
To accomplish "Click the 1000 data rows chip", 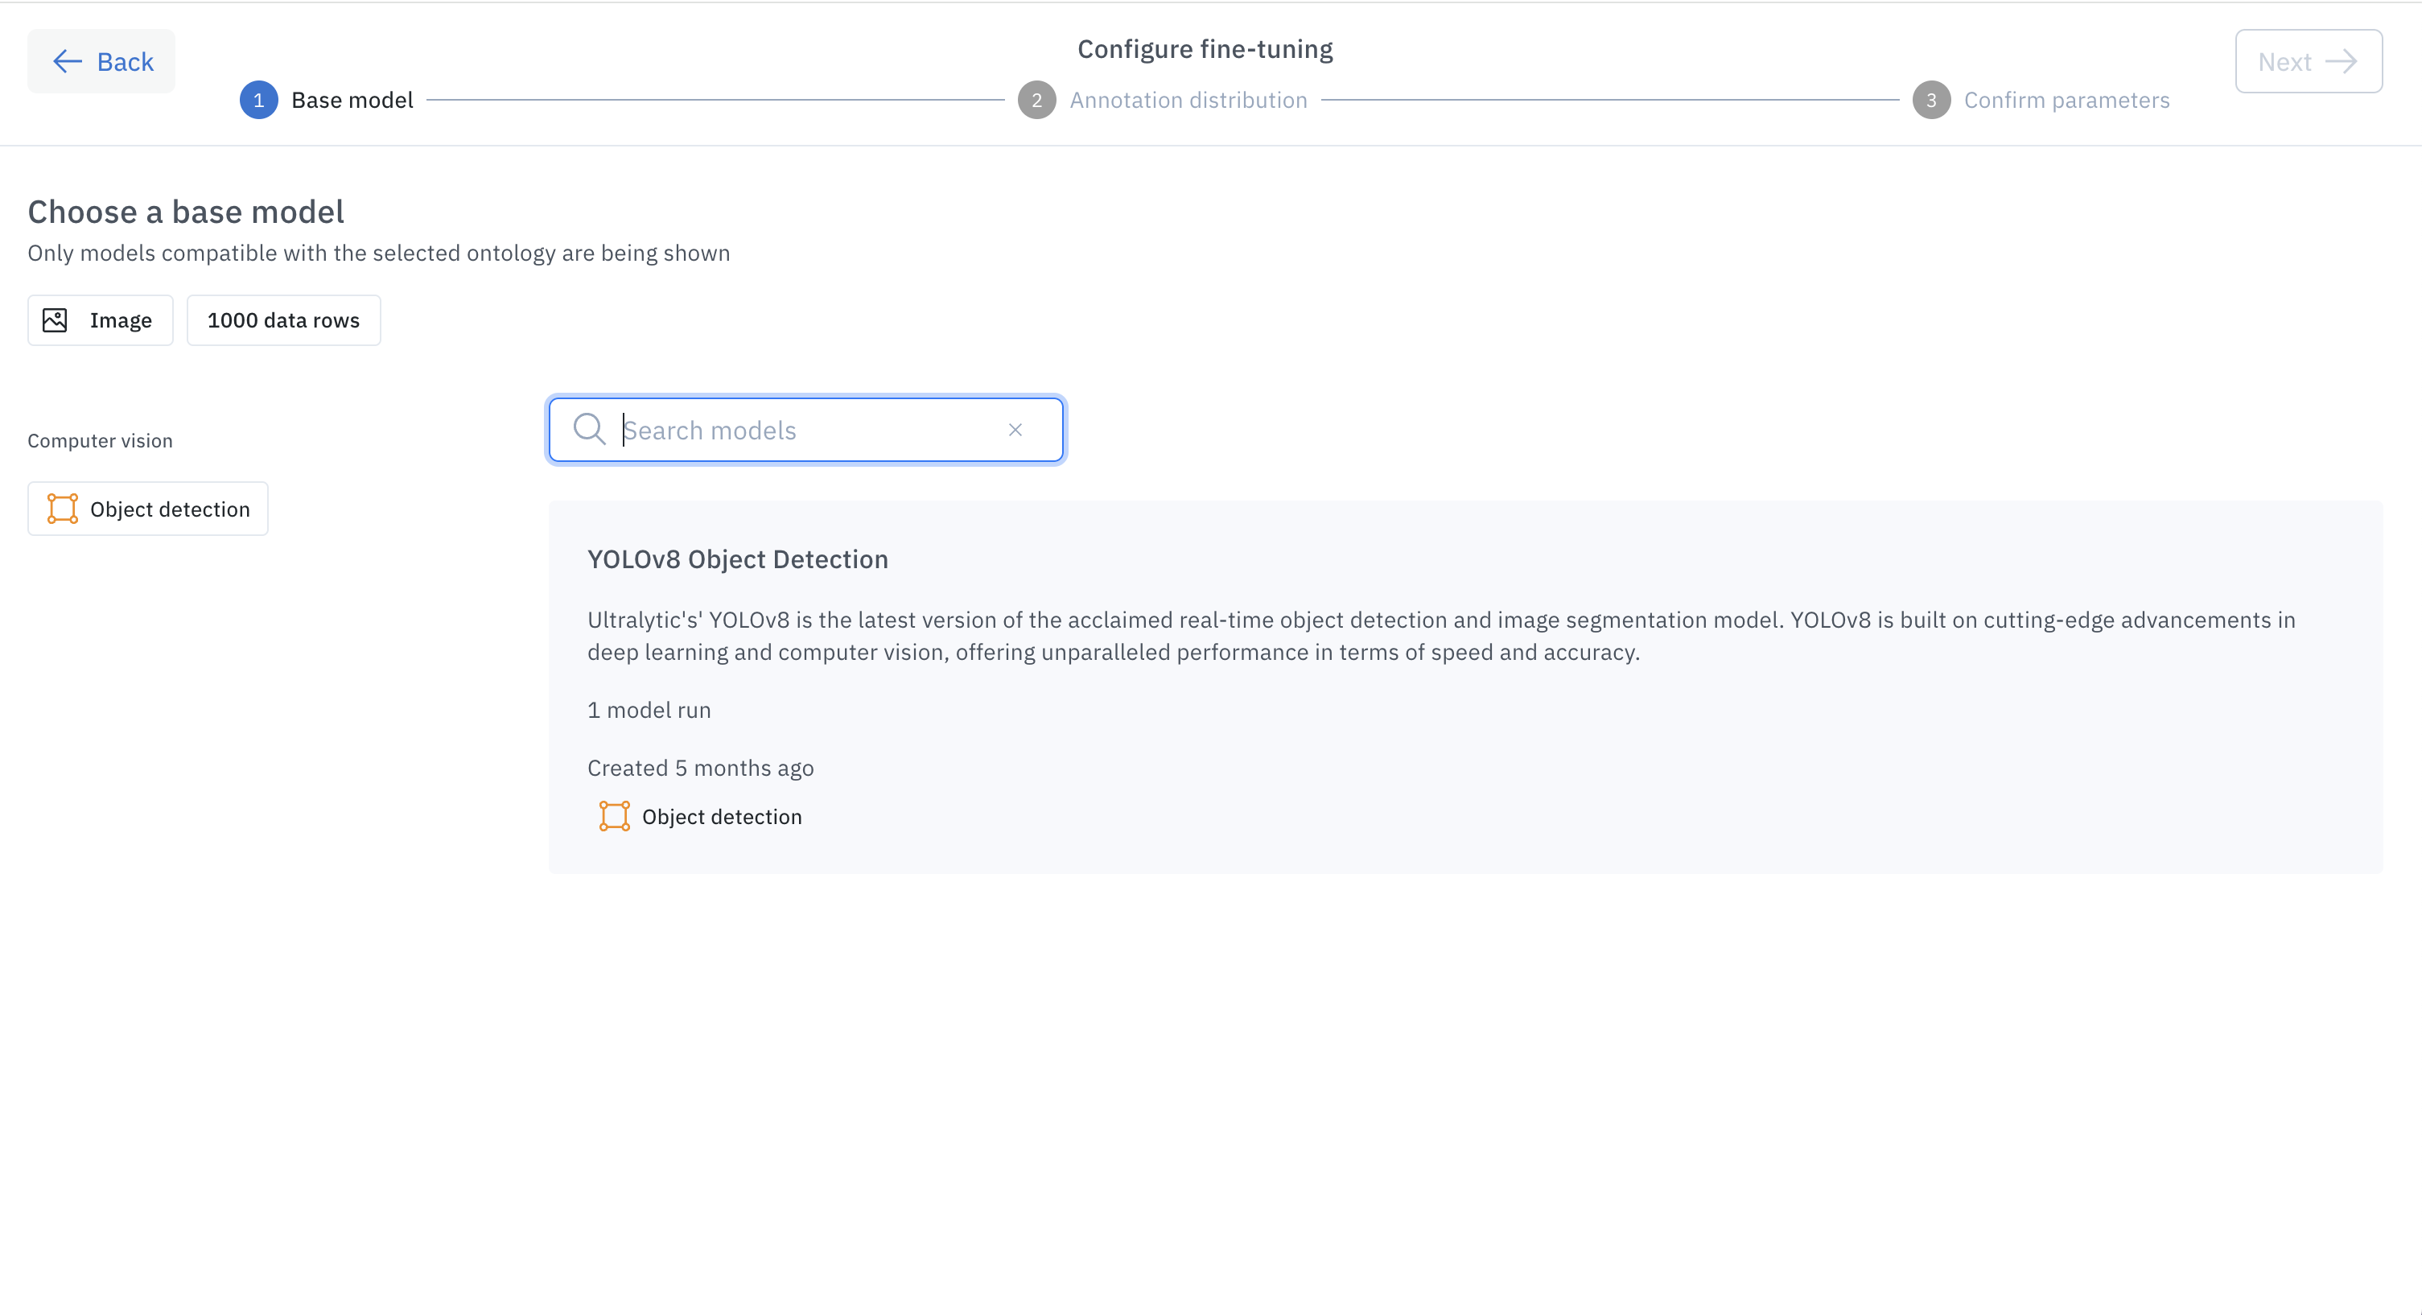I will coord(284,321).
